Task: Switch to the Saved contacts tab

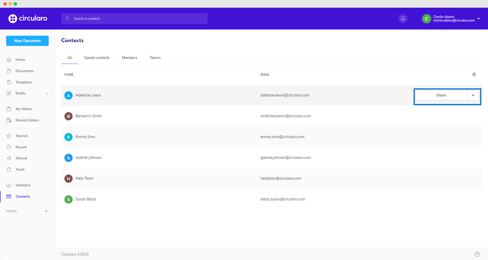Action: [x=97, y=58]
